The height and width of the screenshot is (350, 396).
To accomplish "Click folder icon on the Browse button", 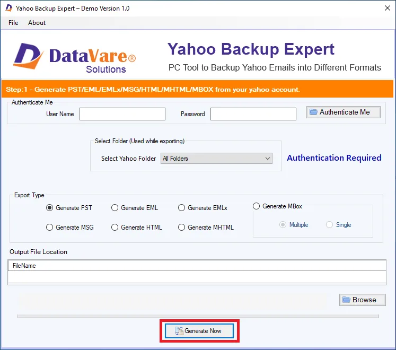I will point(346,300).
